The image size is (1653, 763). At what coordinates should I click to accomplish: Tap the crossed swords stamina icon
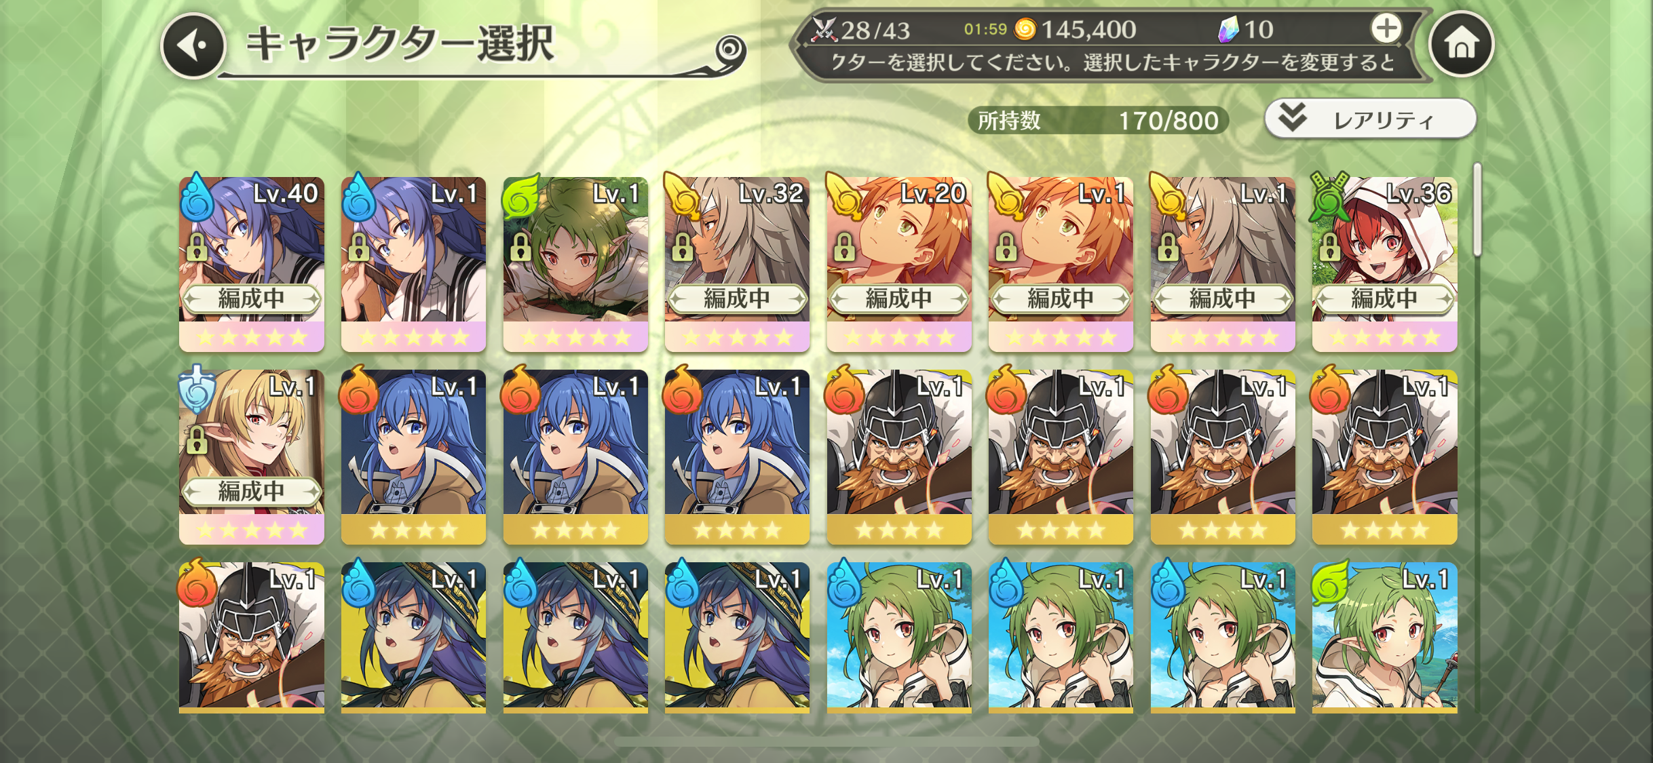824,29
